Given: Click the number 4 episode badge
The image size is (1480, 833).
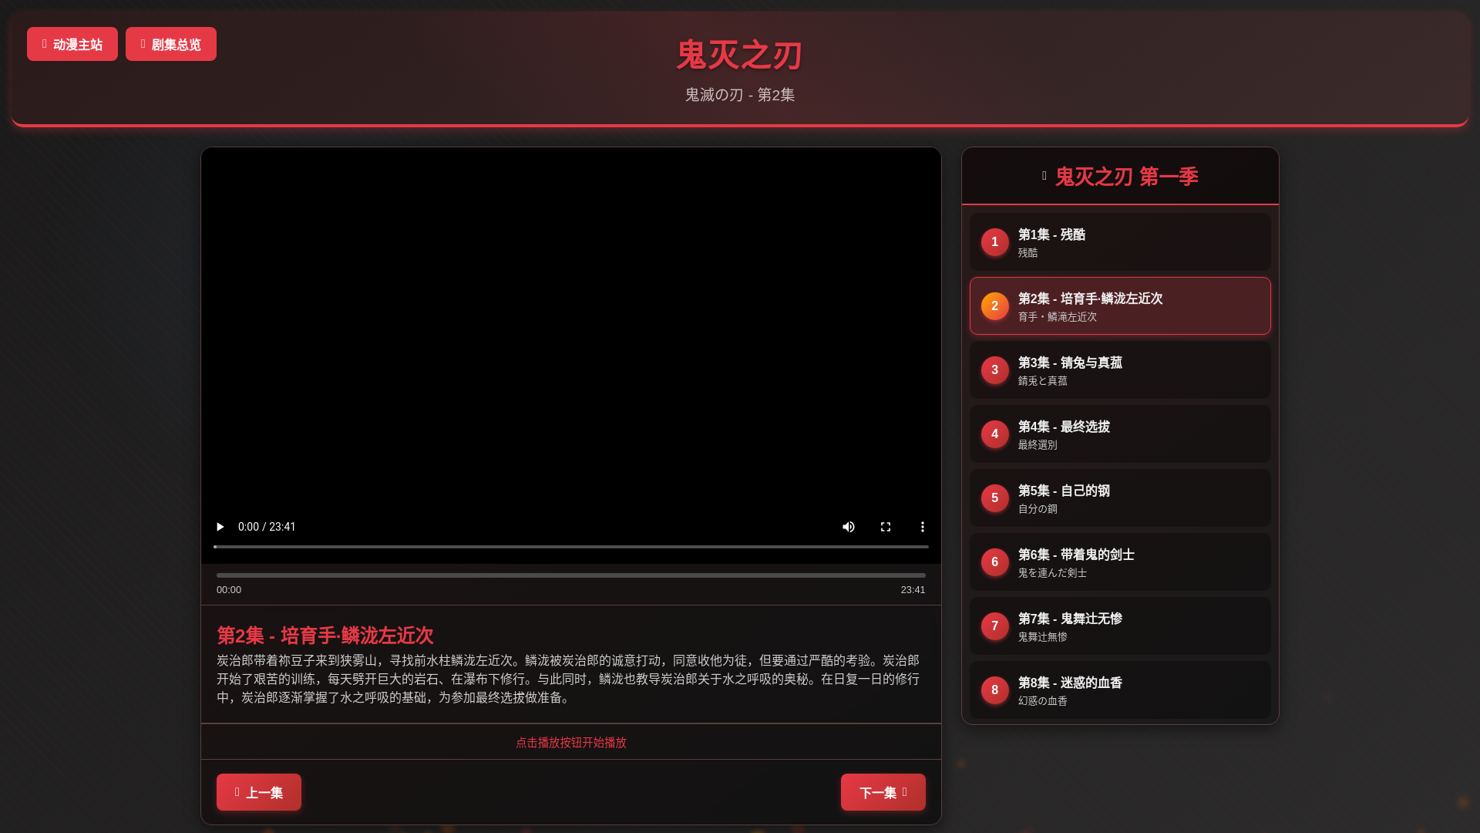Looking at the screenshot, I should [x=995, y=434].
